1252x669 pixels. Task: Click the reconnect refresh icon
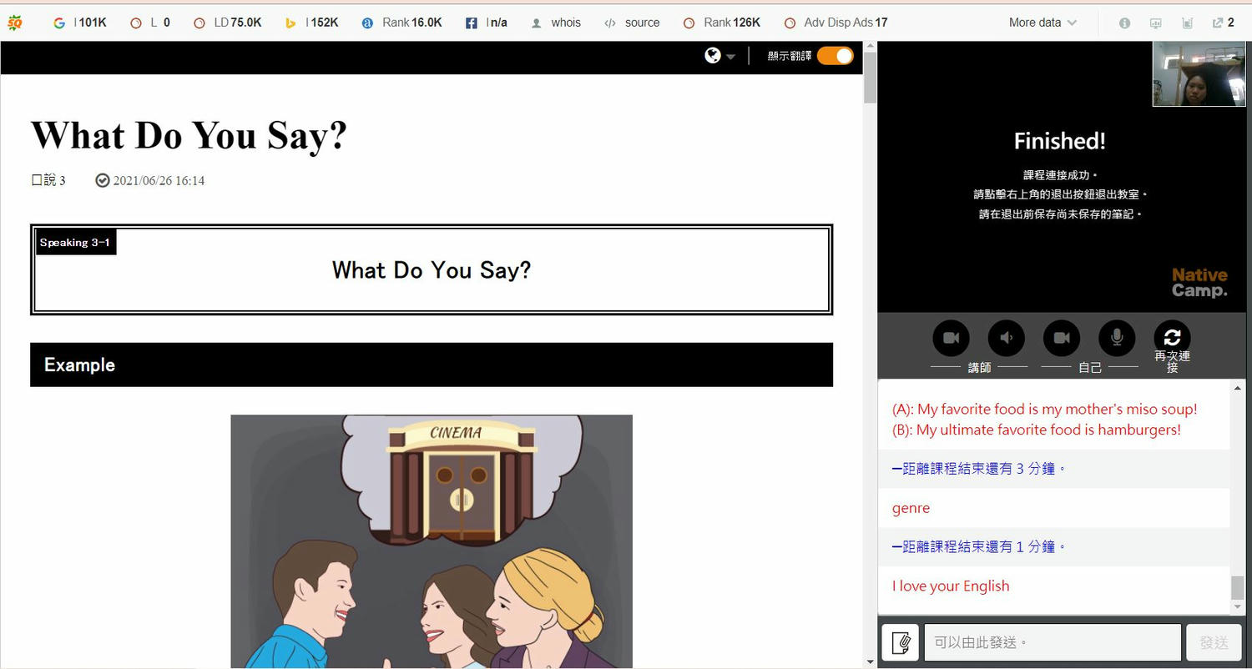(x=1172, y=337)
